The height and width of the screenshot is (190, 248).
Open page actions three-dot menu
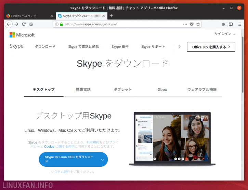185,24
